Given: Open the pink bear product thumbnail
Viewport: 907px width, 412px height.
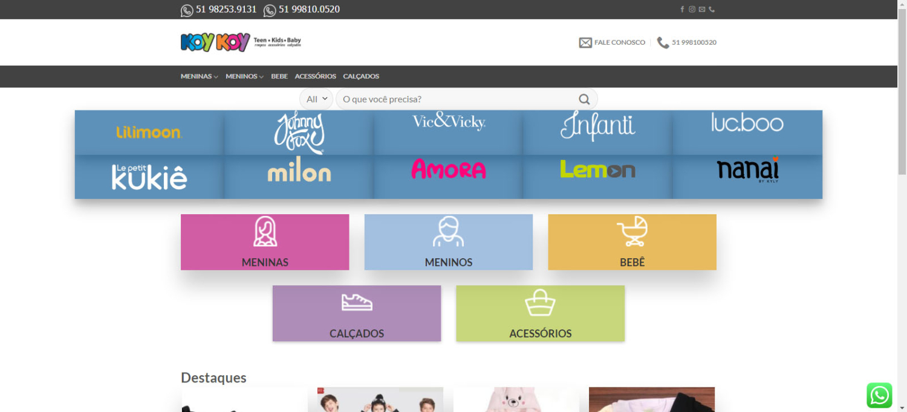Looking at the screenshot, I should click(x=516, y=399).
